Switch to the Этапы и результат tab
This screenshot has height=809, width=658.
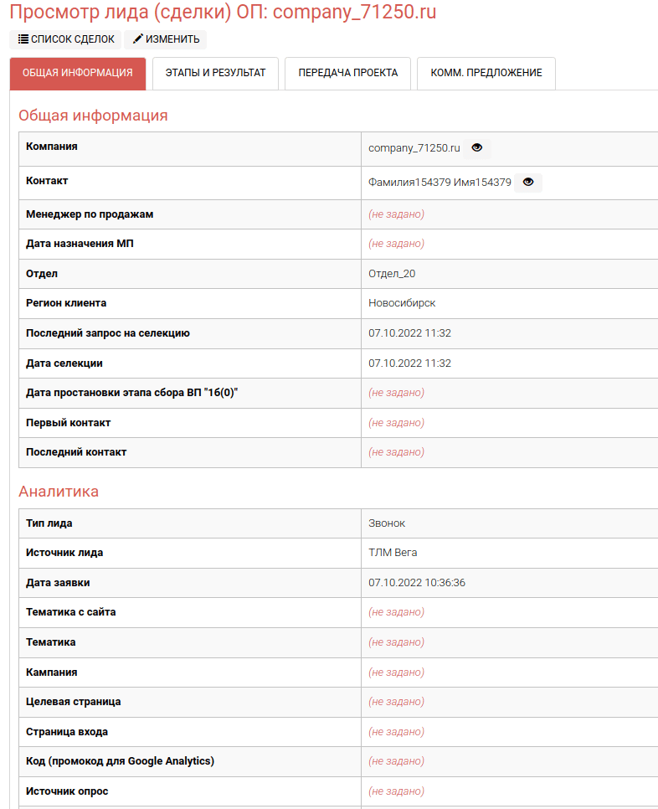point(215,73)
